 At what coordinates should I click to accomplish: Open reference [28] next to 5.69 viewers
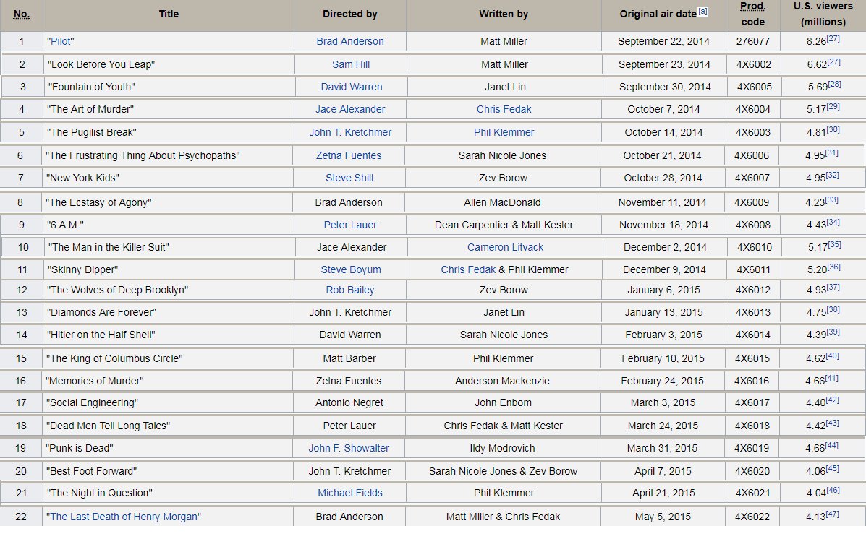tap(834, 85)
